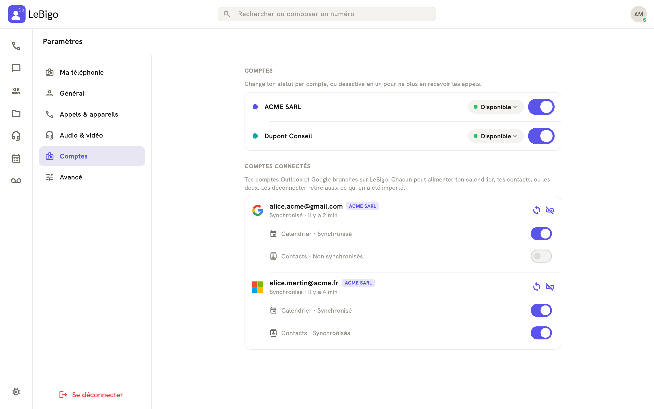This screenshot has height=409, width=654.
Task: Open the calls icon in left sidebar
Action: point(16,46)
